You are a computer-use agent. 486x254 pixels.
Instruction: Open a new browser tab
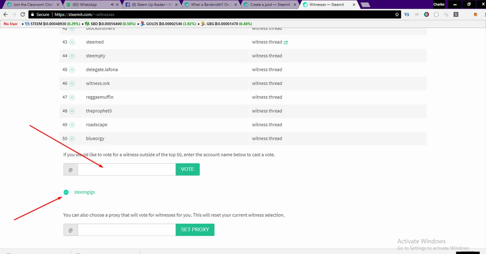(365, 5)
